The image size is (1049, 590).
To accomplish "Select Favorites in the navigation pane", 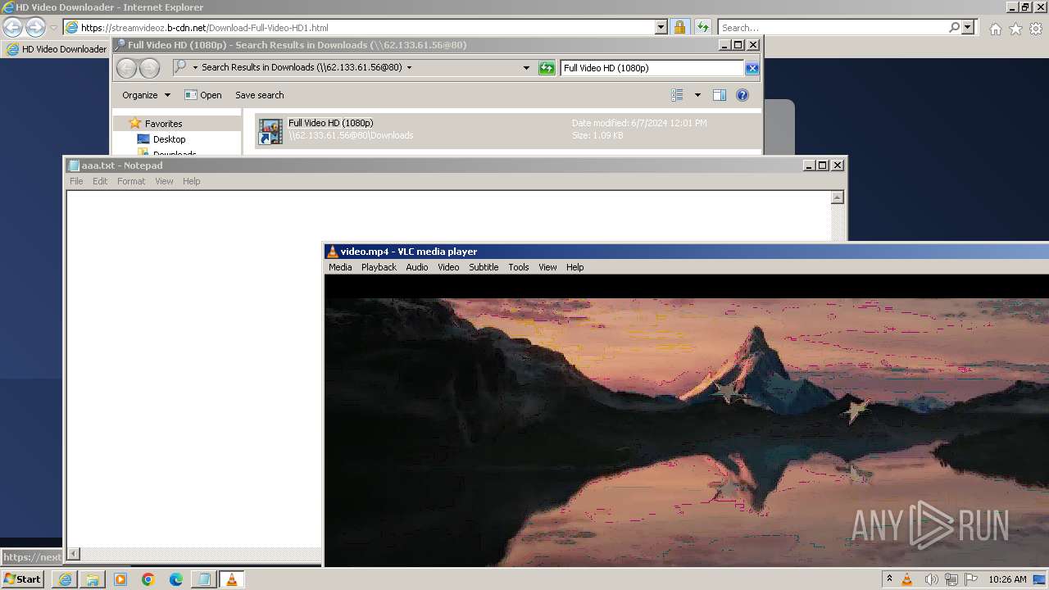I will [163, 124].
